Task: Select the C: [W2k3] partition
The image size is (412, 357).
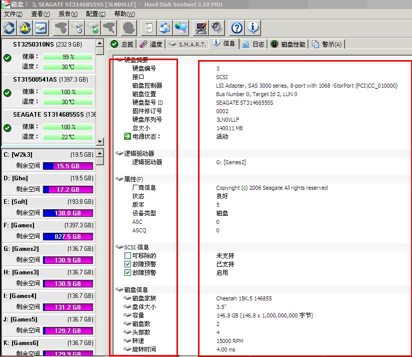Action: [49, 161]
